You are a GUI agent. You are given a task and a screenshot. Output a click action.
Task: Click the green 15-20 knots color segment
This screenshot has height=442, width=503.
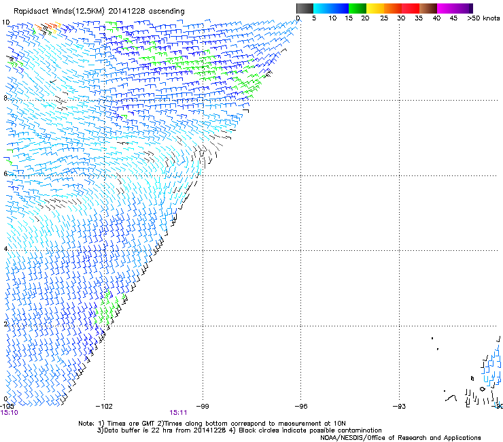[x=358, y=8]
